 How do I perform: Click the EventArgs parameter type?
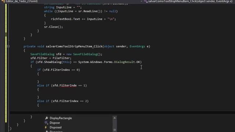click(x=137, y=47)
